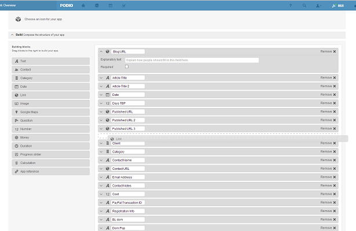Image resolution: width=356 pixels, height=231 pixels.
Task: Collapse the Blog URL field settings
Action: (x=101, y=51)
